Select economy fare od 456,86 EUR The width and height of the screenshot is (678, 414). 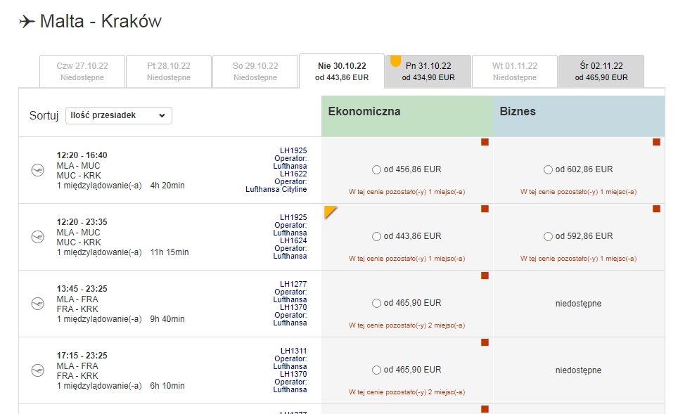point(376,170)
